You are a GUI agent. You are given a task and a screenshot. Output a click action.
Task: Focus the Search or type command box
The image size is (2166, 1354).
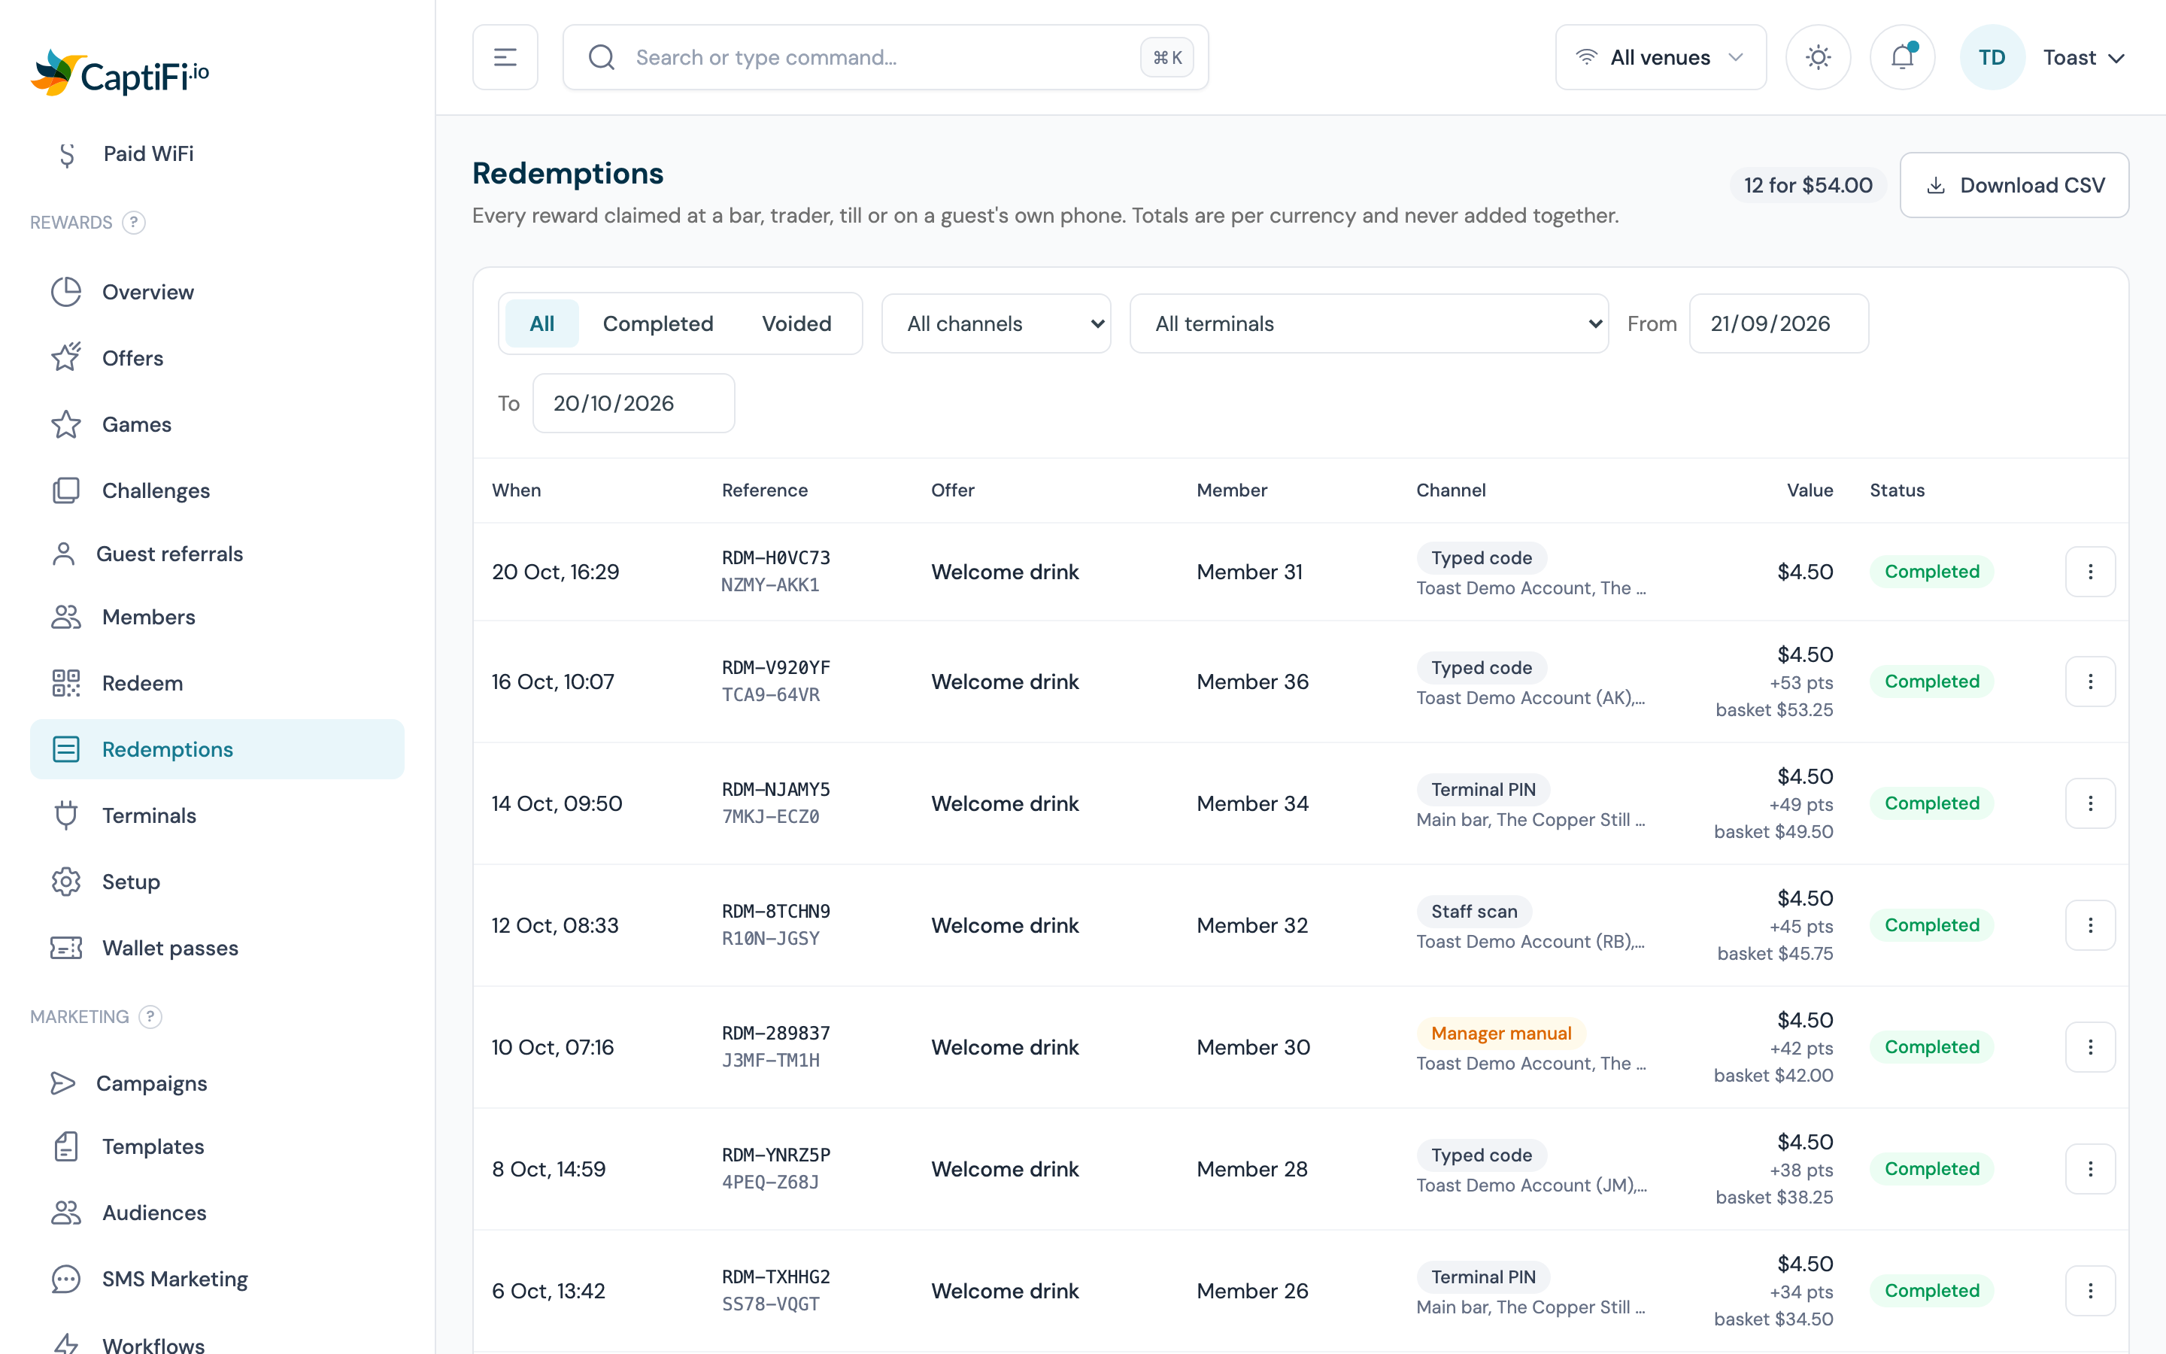click(885, 57)
